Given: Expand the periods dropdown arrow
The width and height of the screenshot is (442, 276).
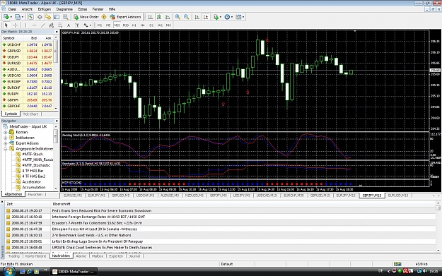Looking at the screenshot, I should coord(232,17).
